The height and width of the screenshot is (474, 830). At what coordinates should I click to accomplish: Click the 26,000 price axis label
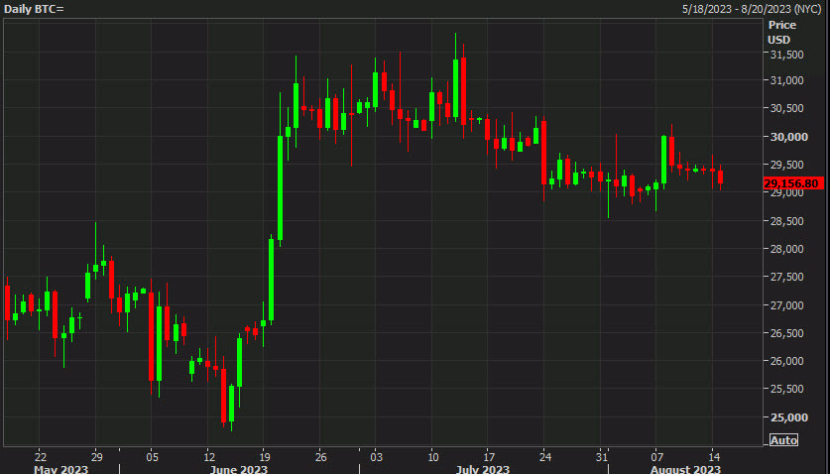pyautogui.click(x=786, y=361)
